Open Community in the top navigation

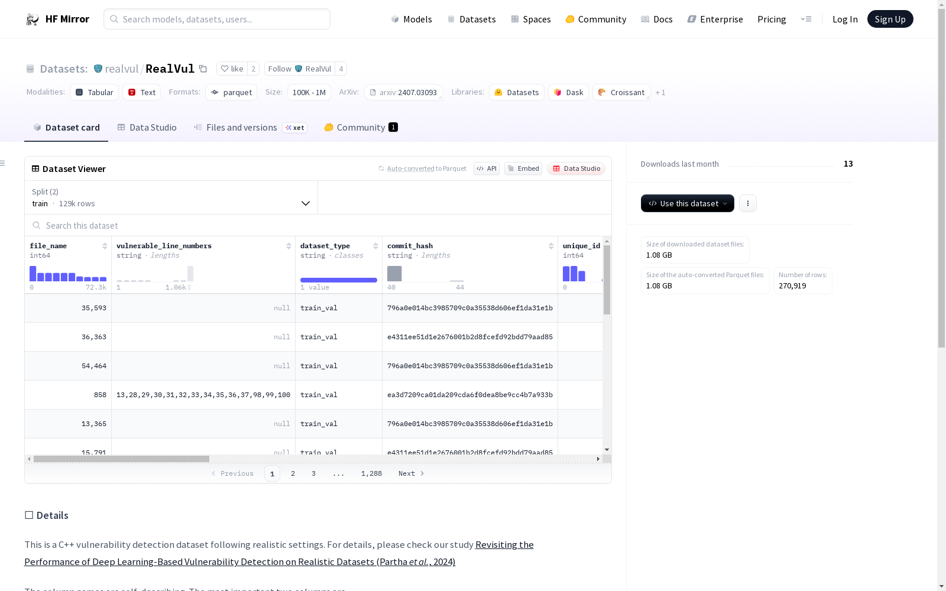pyautogui.click(x=596, y=20)
